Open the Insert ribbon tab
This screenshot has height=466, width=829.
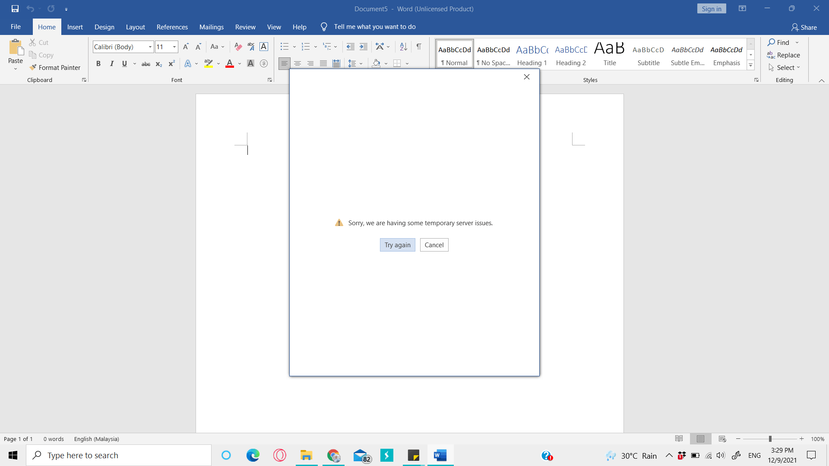pyautogui.click(x=75, y=27)
